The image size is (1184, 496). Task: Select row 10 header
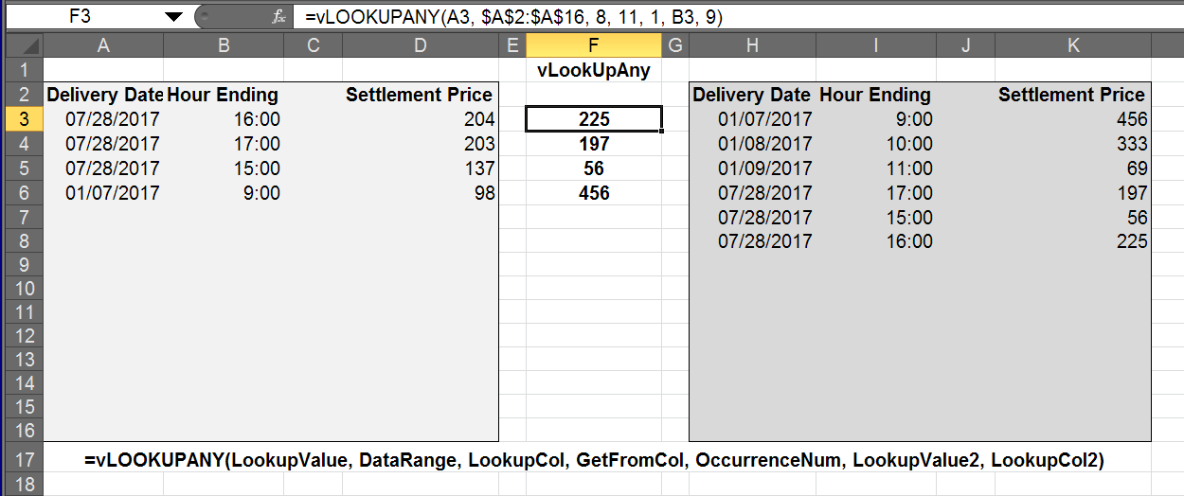[26, 288]
